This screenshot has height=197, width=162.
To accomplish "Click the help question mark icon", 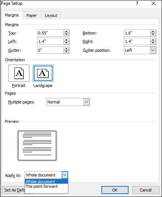I will (137, 3).
